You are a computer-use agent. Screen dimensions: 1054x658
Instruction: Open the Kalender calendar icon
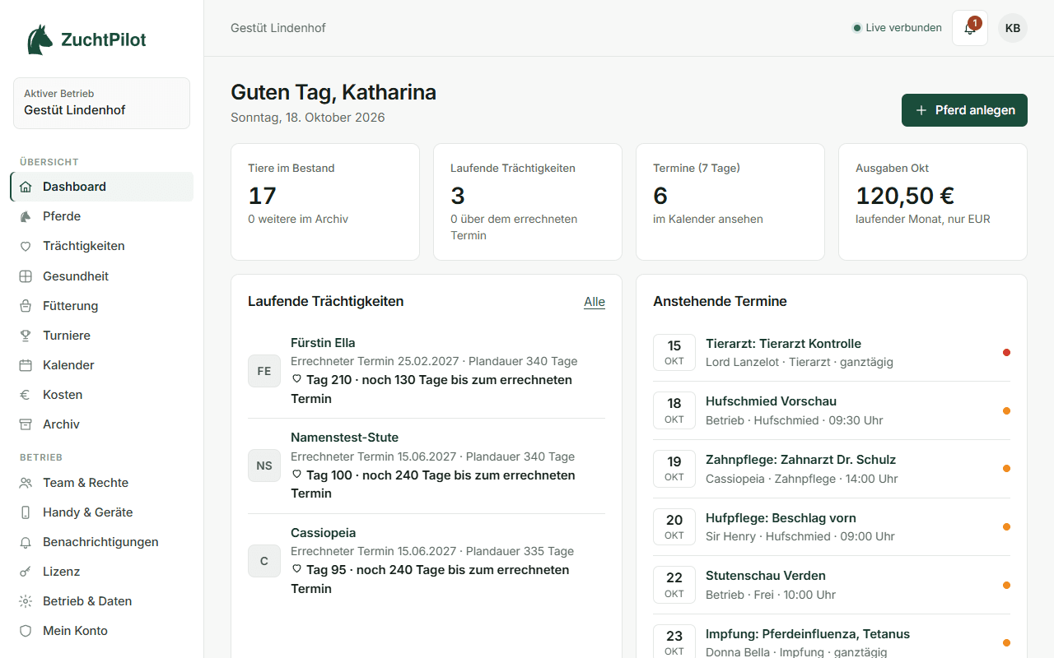(26, 365)
